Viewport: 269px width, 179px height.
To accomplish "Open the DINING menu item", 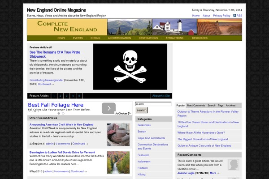I will 95,38.
